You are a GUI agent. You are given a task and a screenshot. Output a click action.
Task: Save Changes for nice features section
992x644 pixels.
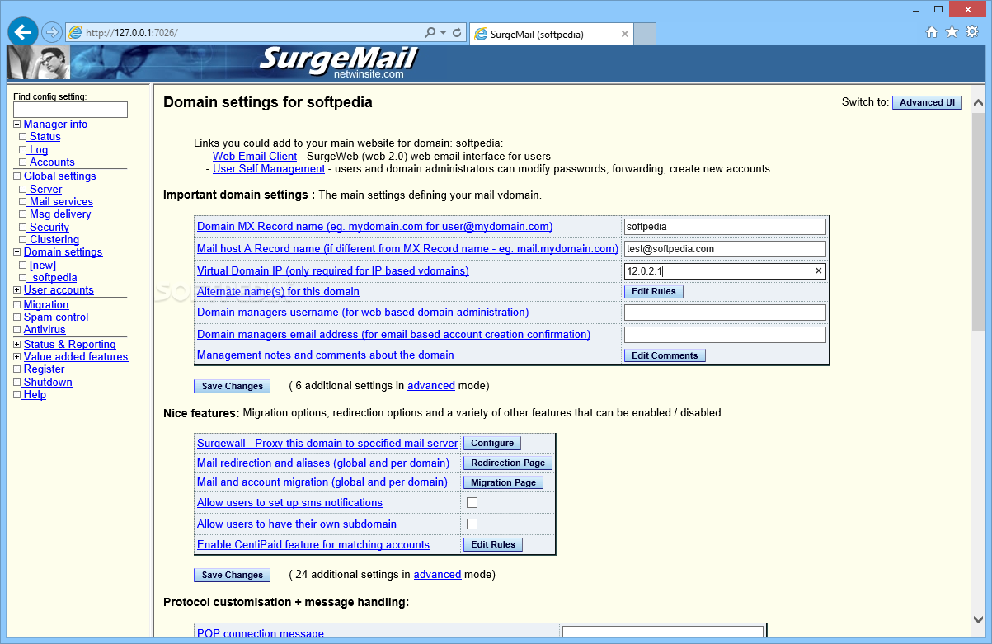point(233,576)
